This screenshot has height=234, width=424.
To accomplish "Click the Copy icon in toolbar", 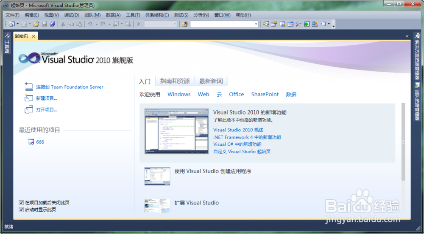I will pos(71,24).
